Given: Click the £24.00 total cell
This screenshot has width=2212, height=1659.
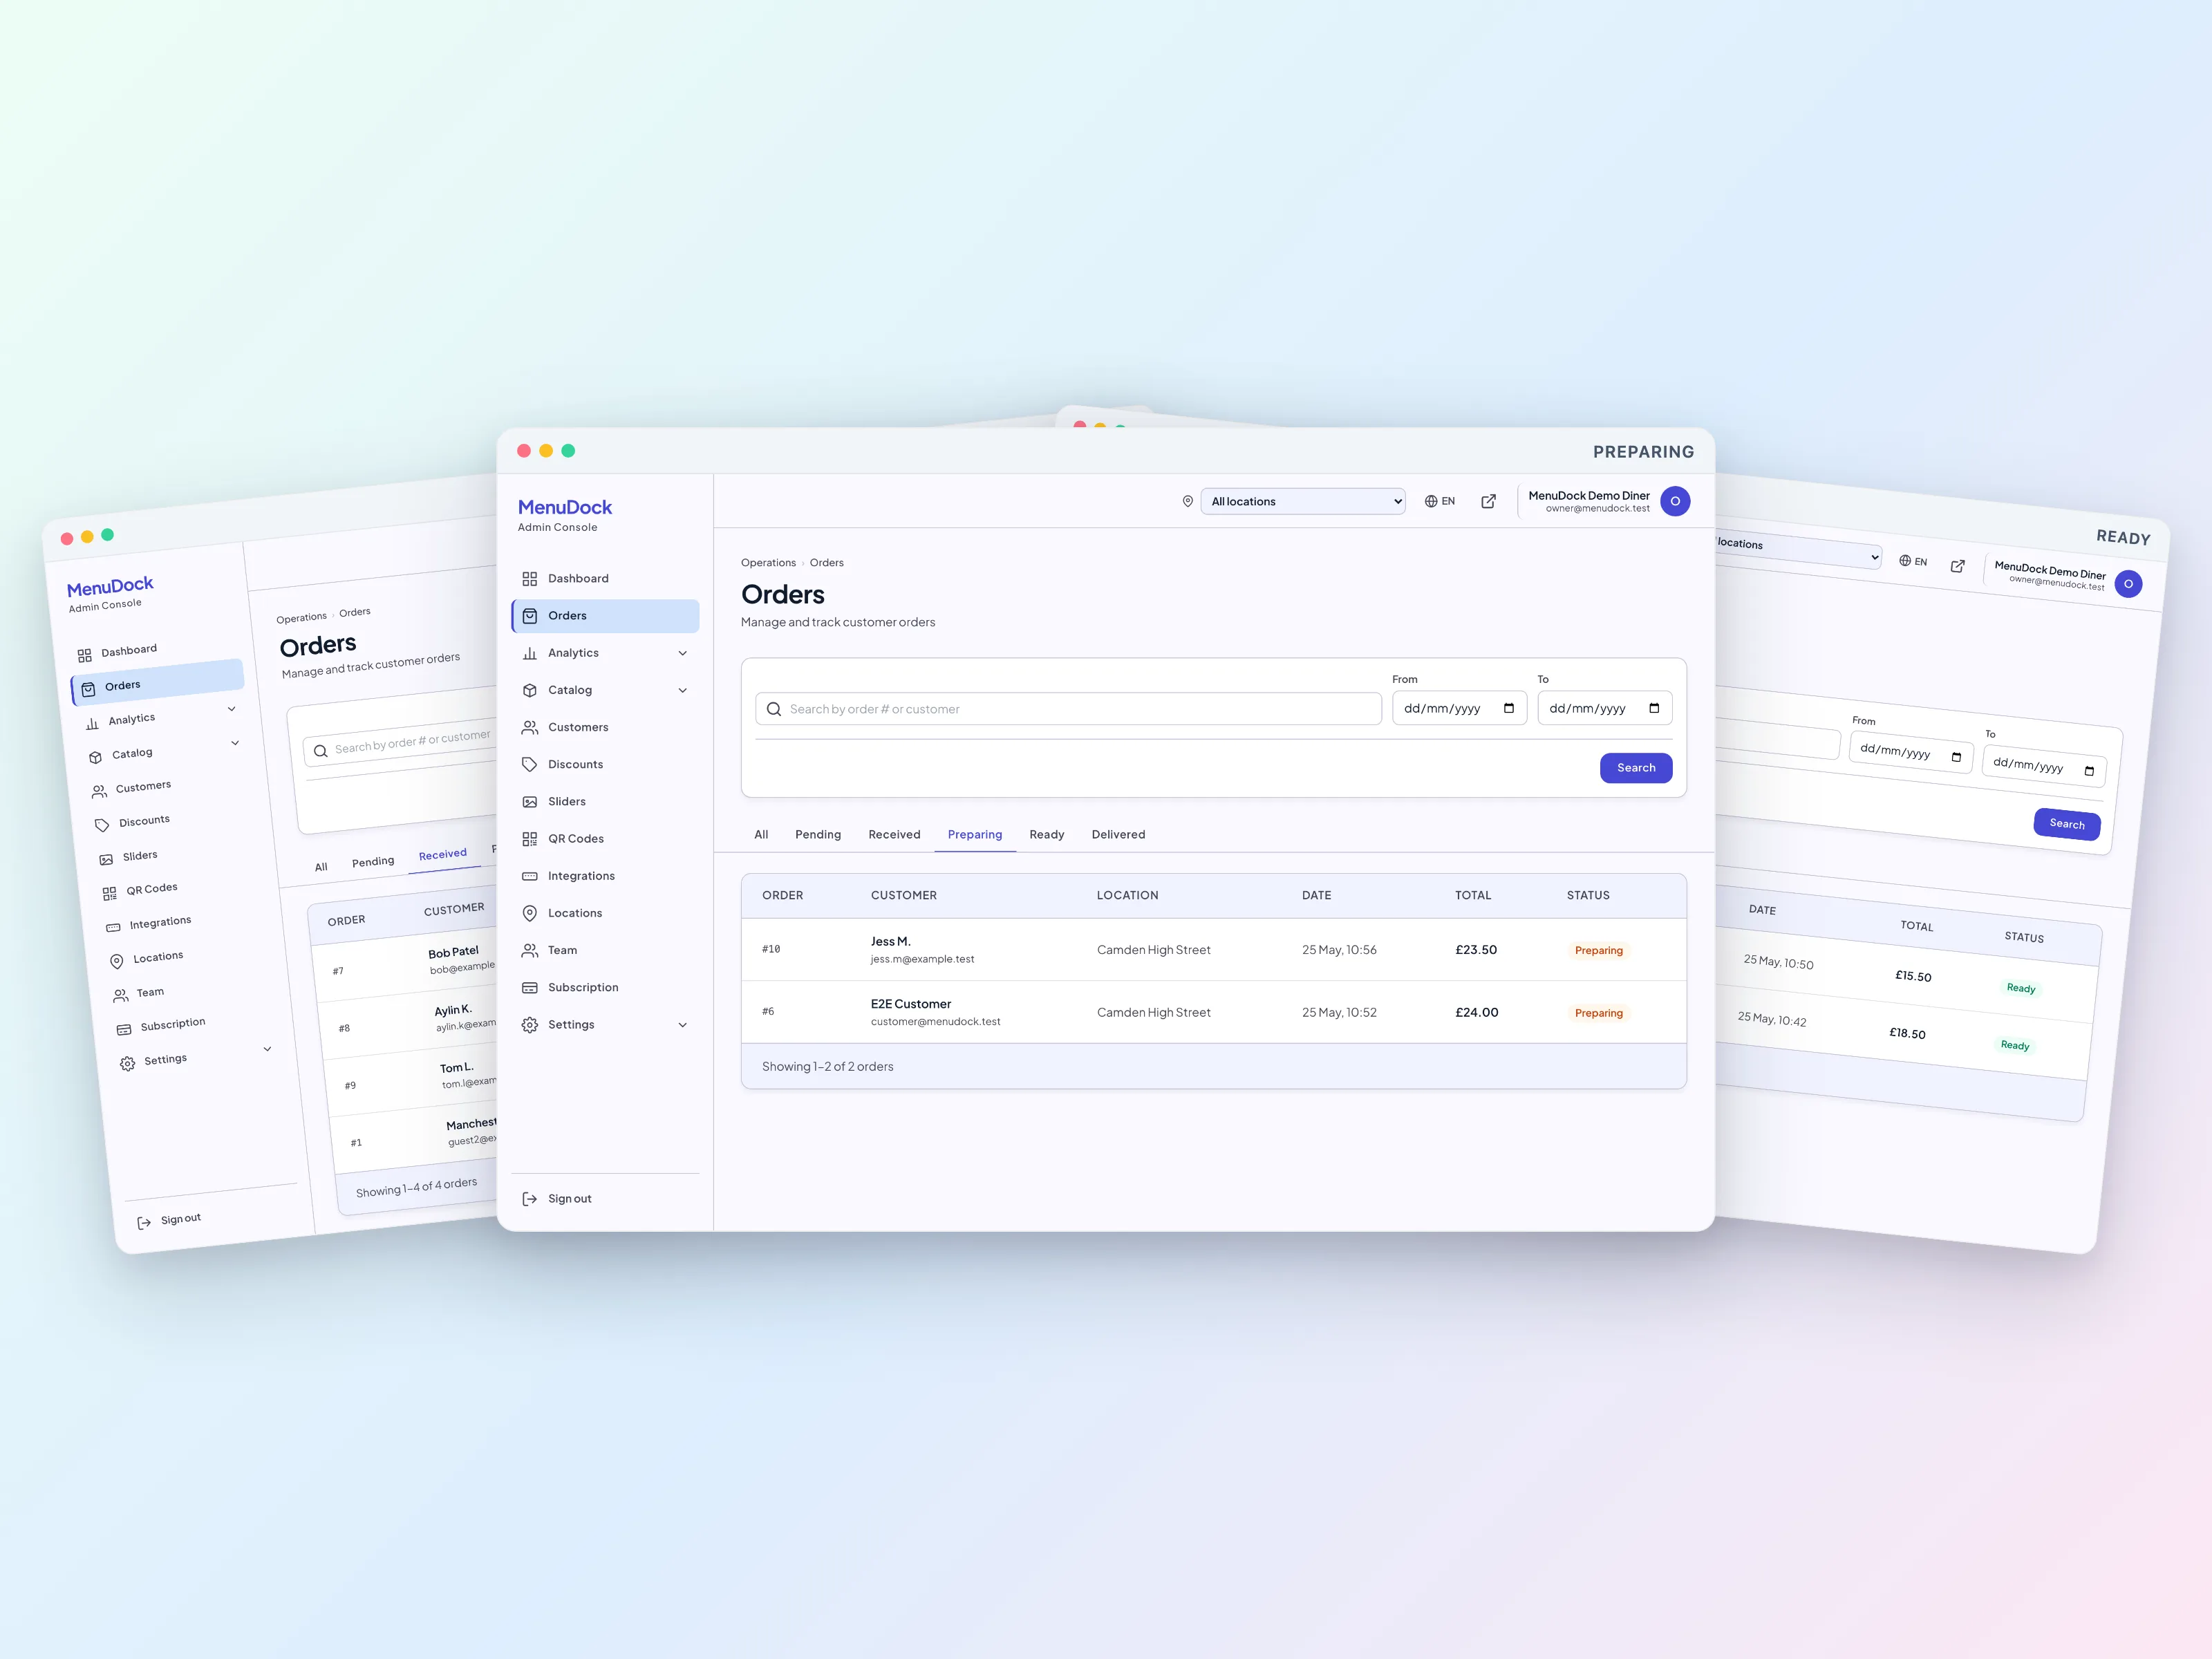Looking at the screenshot, I should pos(1477,1012).
